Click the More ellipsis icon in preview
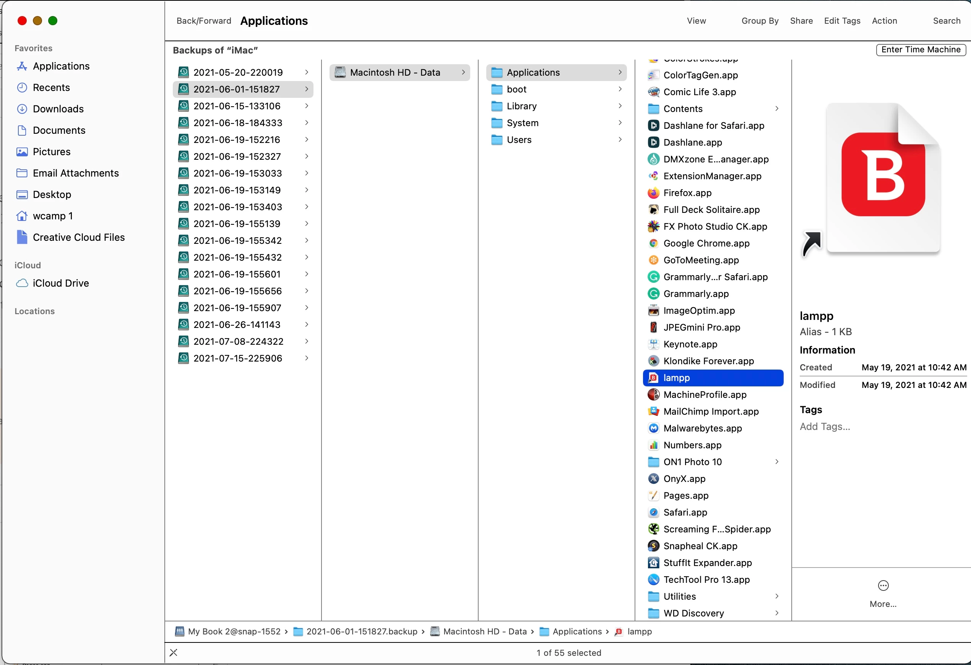Viewport: 971px width, 665px height. click(883, 586)
